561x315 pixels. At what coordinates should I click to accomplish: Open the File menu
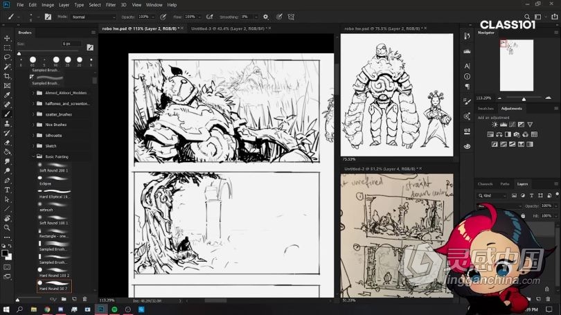[x=20, y=5]
